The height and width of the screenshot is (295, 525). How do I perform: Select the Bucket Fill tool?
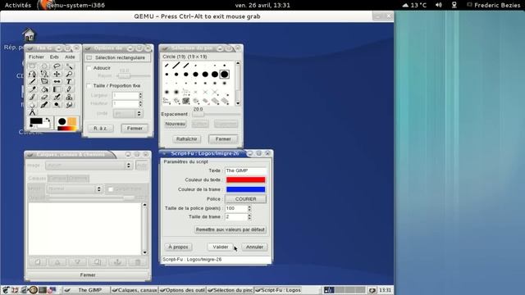point(44,89)
